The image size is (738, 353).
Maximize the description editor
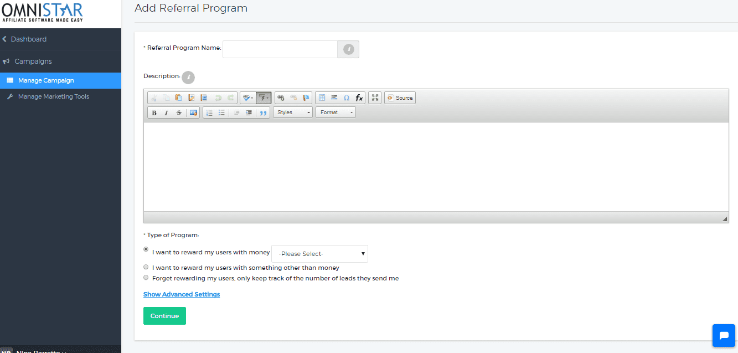tap(375, 98)
